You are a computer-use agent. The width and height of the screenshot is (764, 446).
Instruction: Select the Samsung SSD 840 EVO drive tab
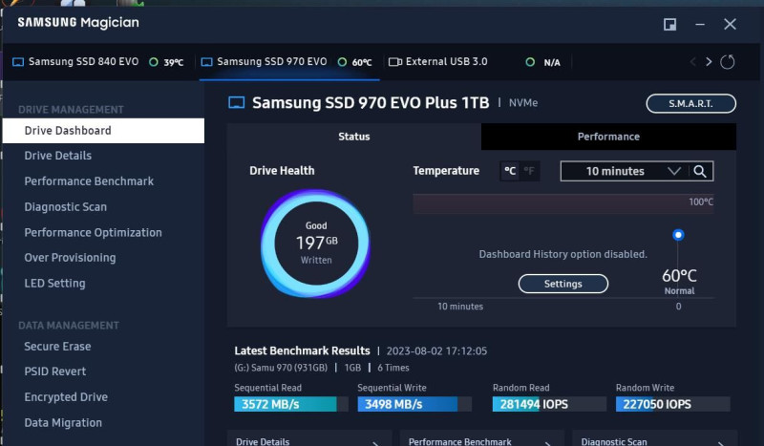pyautogui.click(x=98, y=62)
